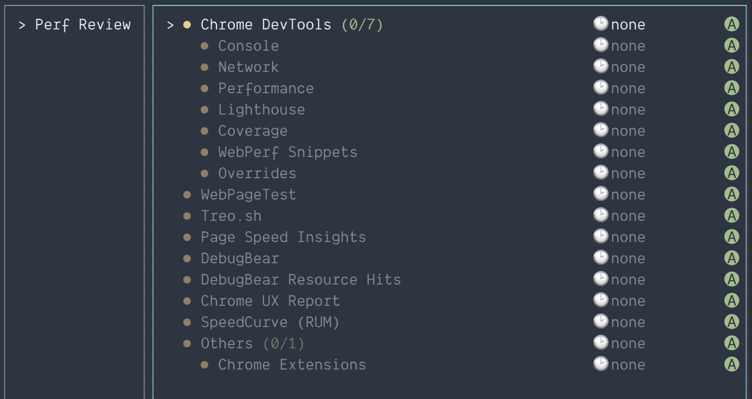The height and width of the screenshot is (399, 752).
Task: Click 'none' due date in Chrome UX Report row
Action: tap(628, 301)
